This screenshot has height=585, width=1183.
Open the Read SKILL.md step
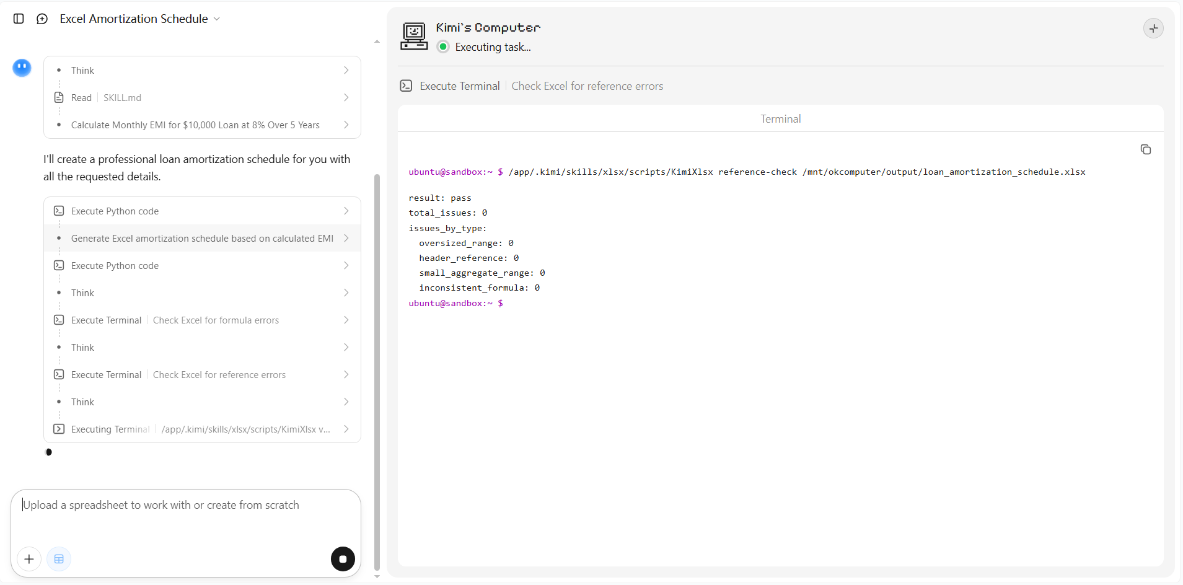[x=202, y=97]
